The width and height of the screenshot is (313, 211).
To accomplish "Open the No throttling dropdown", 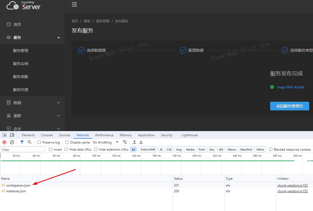I will (x=106, y=142).
